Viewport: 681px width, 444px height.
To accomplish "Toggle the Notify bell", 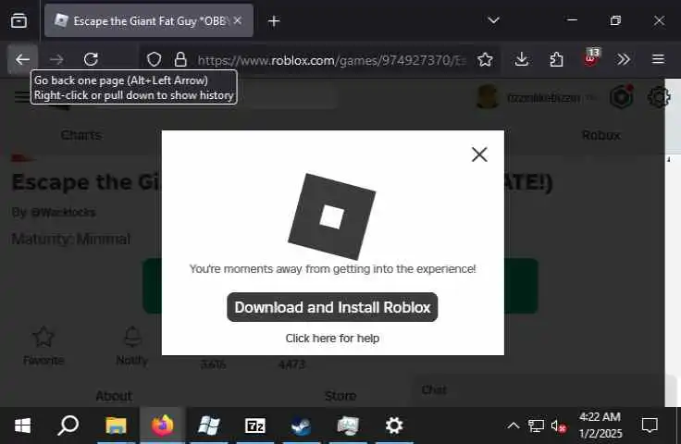I will click(x=132, y=337).
